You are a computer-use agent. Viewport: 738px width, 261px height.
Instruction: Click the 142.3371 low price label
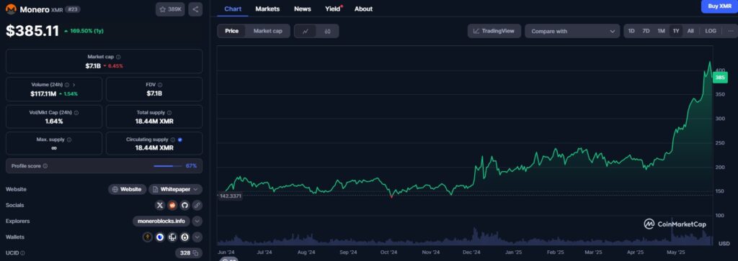(x=230, y=196)
